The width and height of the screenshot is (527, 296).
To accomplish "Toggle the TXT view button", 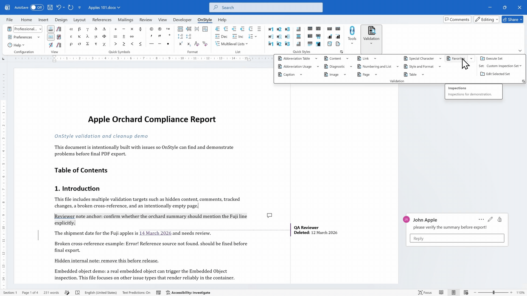I will tap(51, 37).
